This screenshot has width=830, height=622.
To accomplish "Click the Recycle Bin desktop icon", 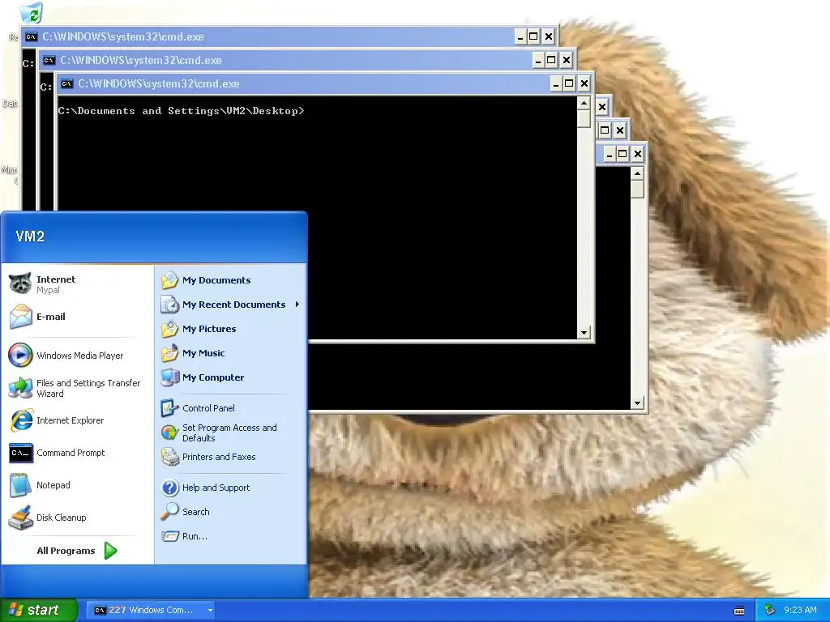I will (32, 13).
